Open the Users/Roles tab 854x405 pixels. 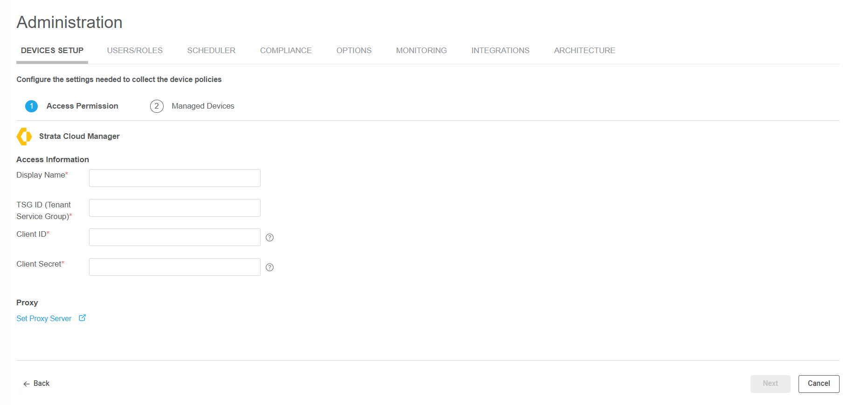coord(135,50)
